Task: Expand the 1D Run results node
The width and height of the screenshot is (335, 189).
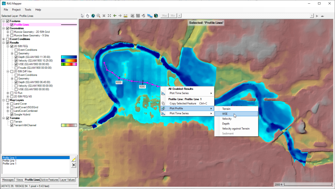Action: tap(8, 93)
